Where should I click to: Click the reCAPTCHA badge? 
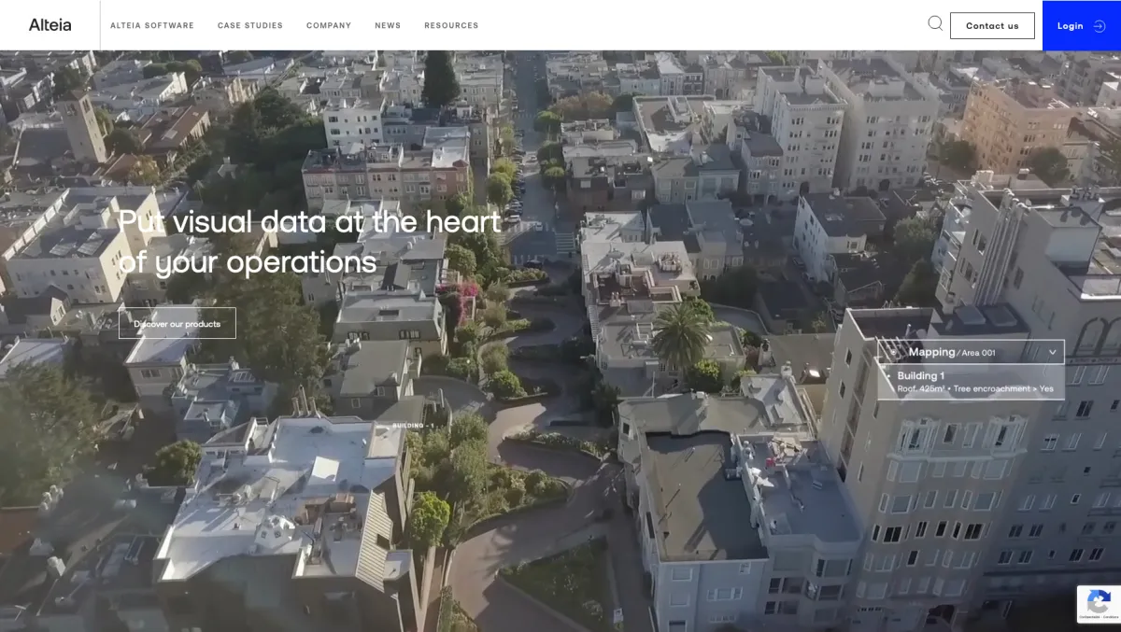[1099, 604]
